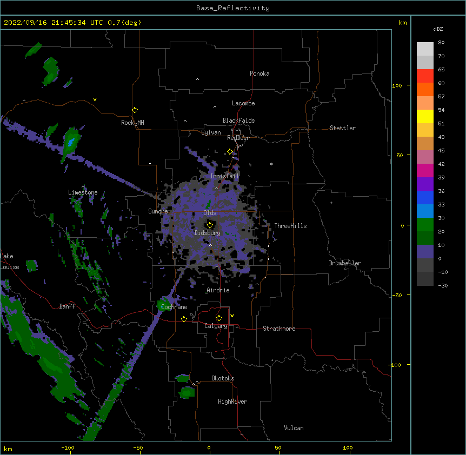Click the dBZ legend heading
Image resolution: width=466 pixels, height=455 pixels.
438,29
